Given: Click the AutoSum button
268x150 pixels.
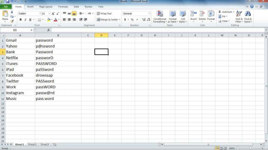Looking at the screenshot, I should tap(225, 12).
